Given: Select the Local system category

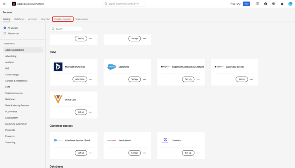Looking at the screenshot, I should (11, 118).
